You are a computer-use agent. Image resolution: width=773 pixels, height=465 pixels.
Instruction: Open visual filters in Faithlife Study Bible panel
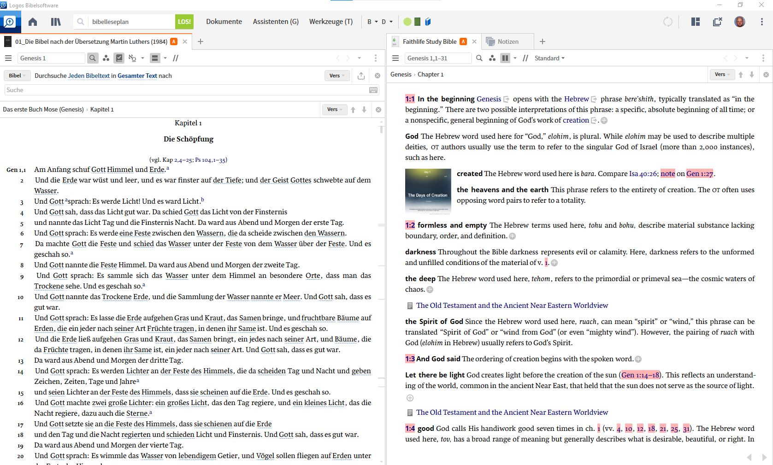[492, 58]
